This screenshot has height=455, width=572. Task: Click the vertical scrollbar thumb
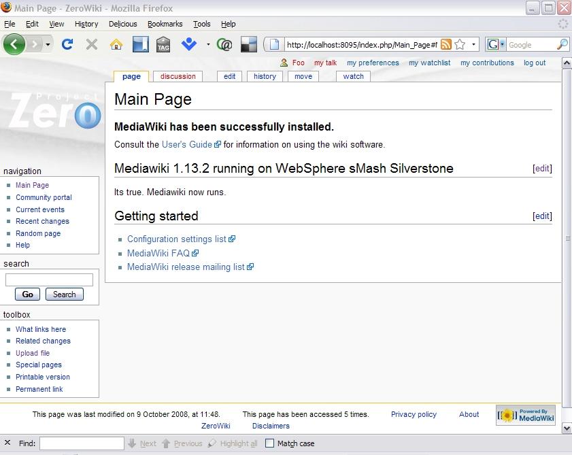pos(567,238)
